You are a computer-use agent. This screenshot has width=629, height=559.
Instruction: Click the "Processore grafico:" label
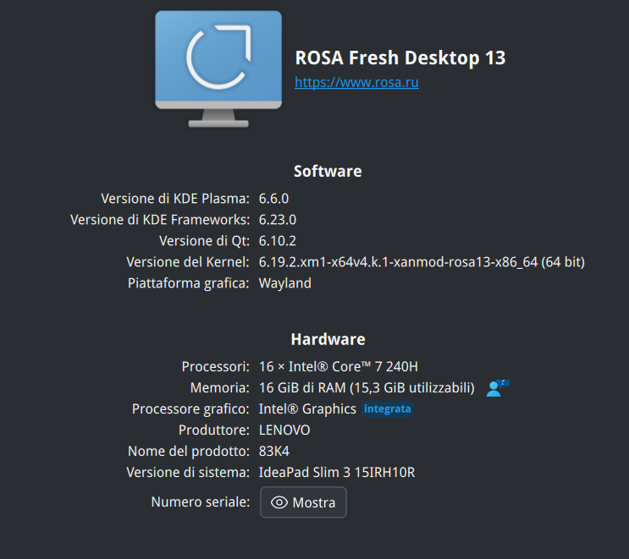tap(190, 408)
